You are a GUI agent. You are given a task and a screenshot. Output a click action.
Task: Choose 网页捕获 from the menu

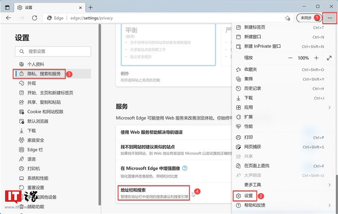coord(284,147)
